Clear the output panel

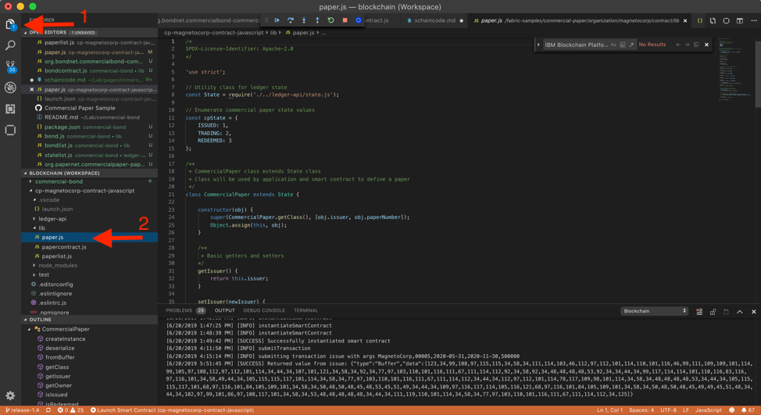click(x=699, y=312)
